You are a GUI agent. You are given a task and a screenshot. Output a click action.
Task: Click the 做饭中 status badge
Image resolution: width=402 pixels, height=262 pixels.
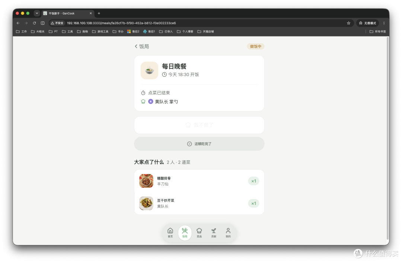[256, 47]
